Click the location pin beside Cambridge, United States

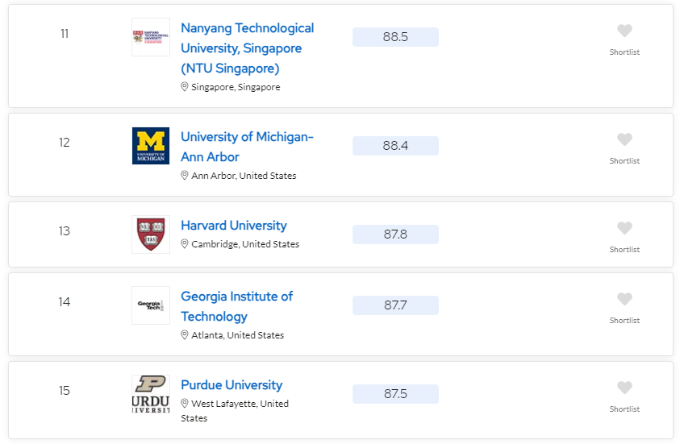[184, 244]
